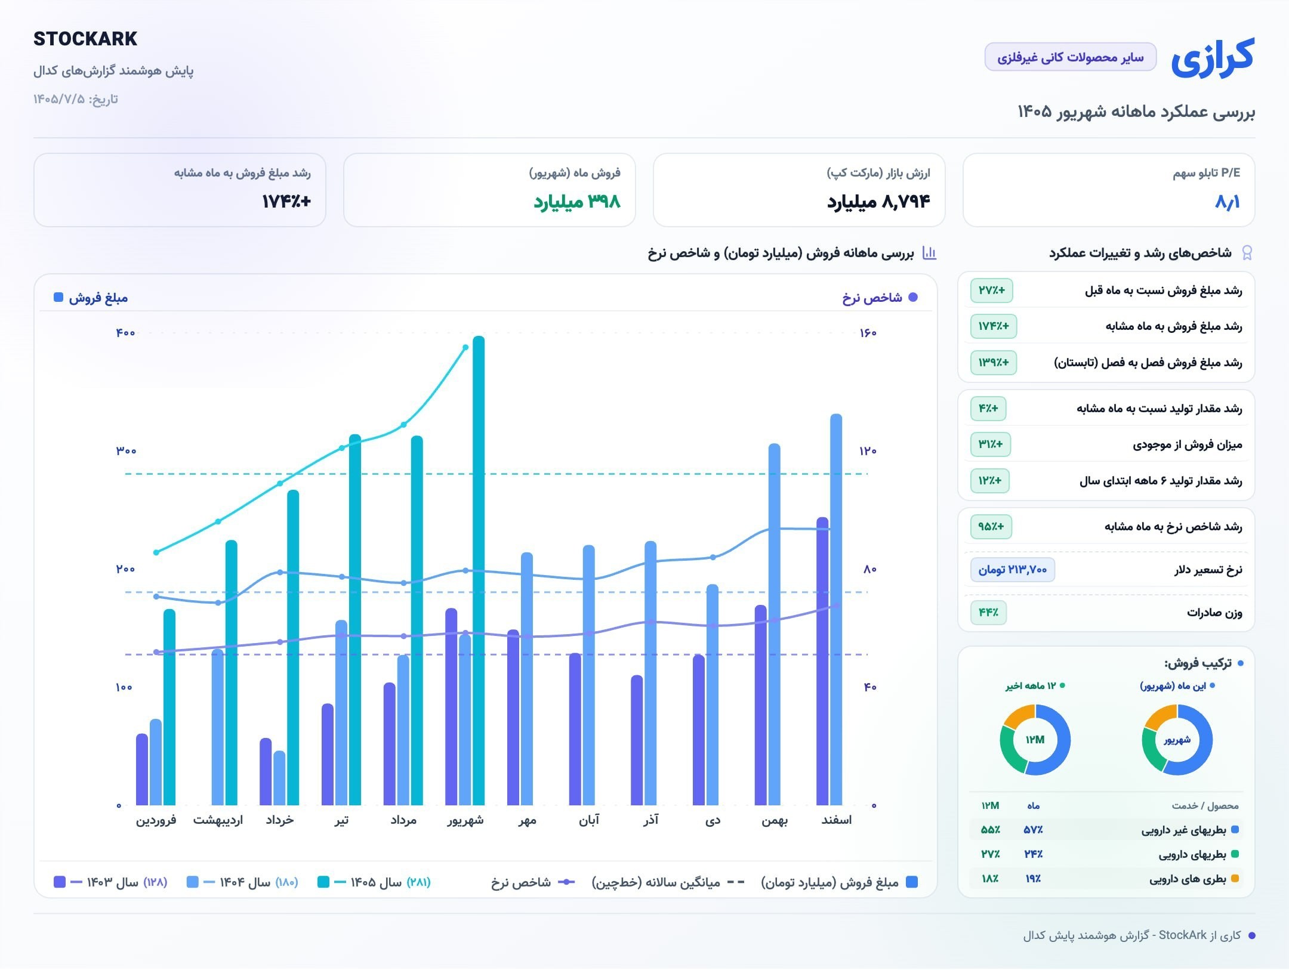Click the کرازی company title
The image size is (1289, 970).
point(1212,58)
